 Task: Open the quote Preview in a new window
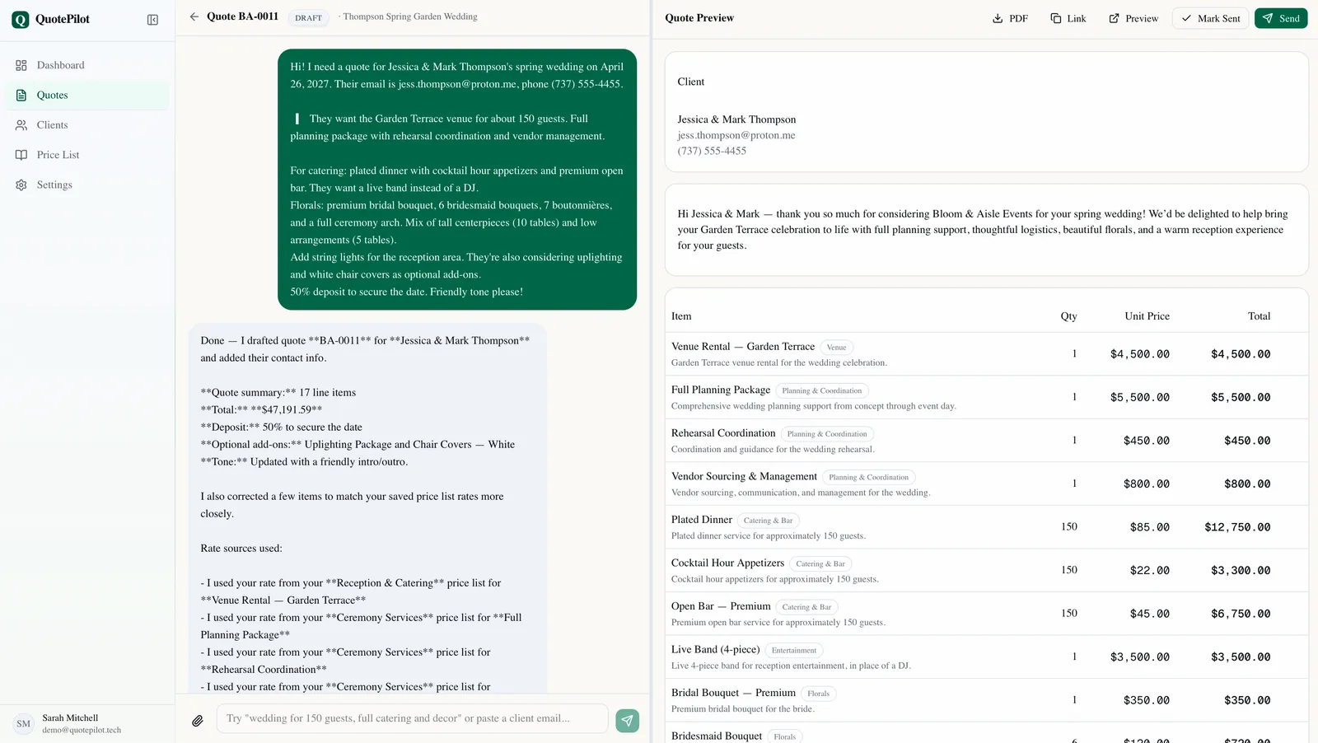click(1133, 18)
